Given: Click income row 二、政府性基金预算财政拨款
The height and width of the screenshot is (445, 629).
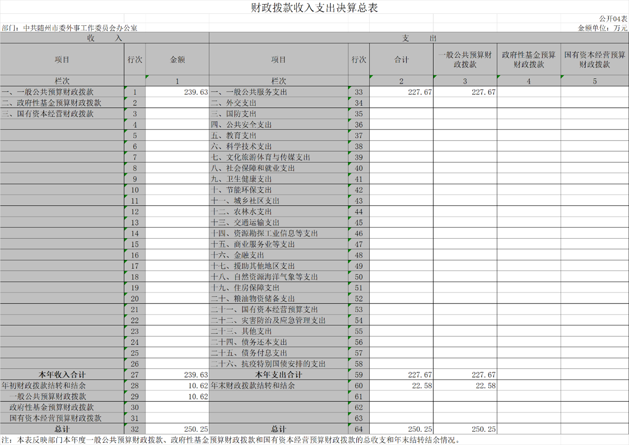Looking at the screenshot, I should pos(62,103).
